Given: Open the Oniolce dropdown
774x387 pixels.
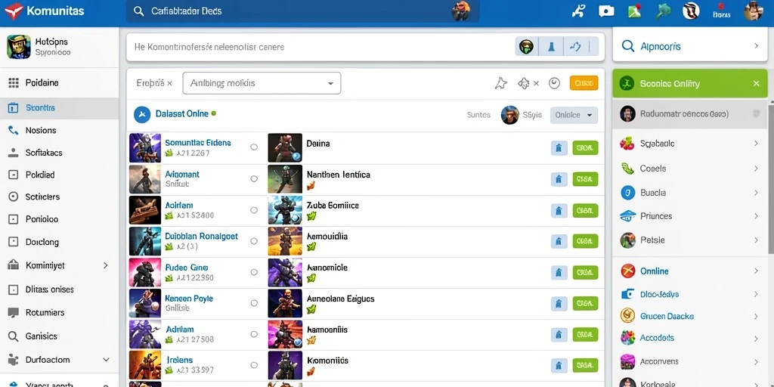Looking at the screenshot, I should pos(574,115).
